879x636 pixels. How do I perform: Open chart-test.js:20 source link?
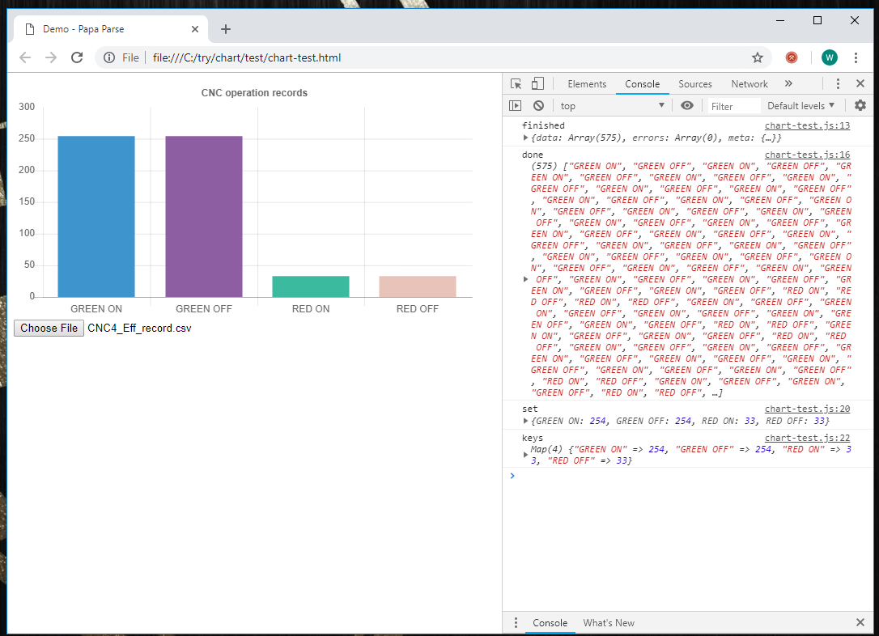click(807, 409)
